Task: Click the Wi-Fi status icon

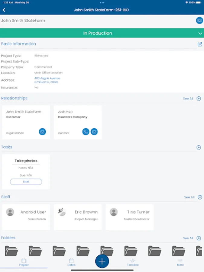Action: [x=187, y=2]
